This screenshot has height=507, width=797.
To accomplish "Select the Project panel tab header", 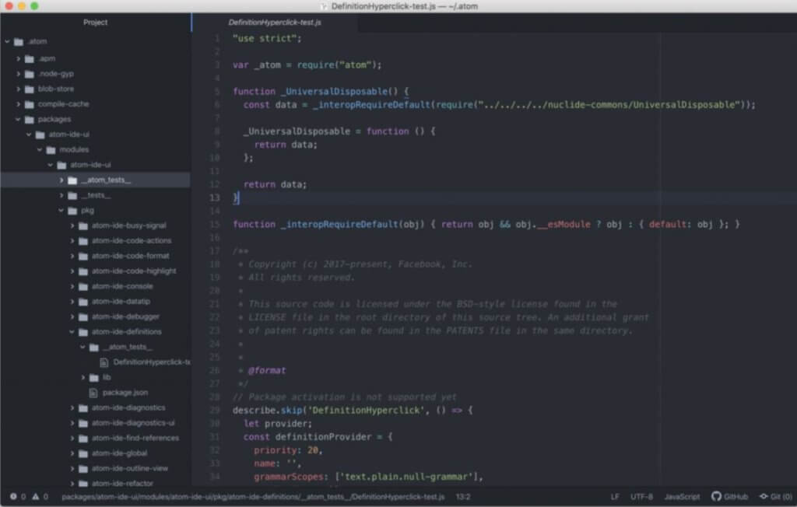I will pos(96,23).
